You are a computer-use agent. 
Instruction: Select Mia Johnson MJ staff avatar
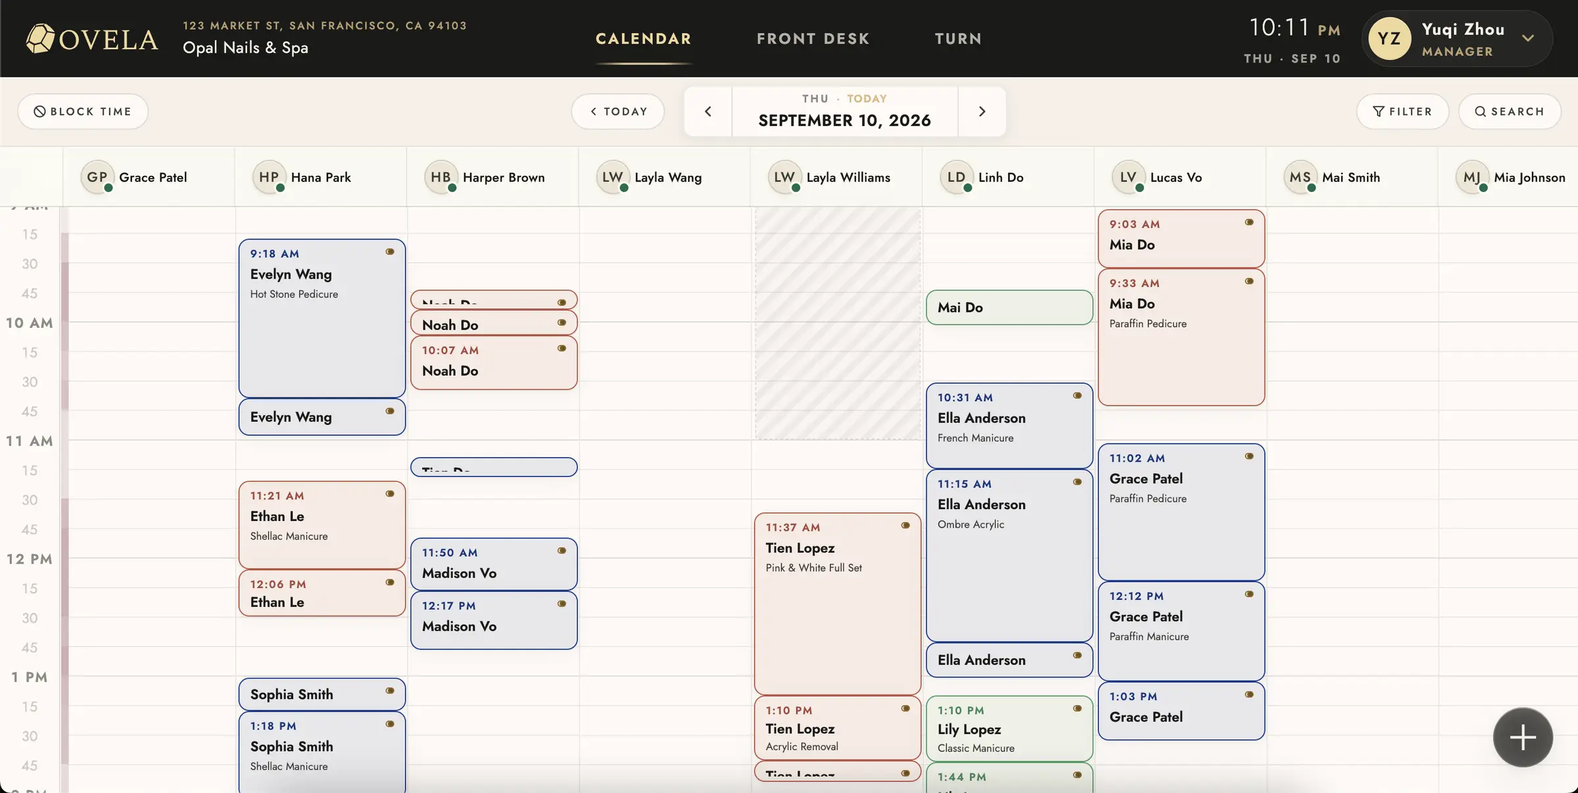point(1472,177)
